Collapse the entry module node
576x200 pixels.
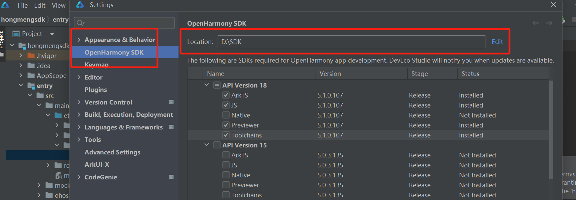(x=21, y=85)
